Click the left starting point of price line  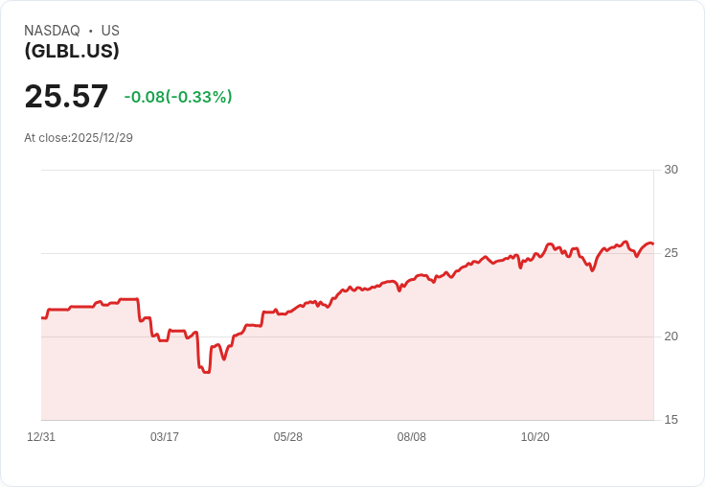click(42, 317)
